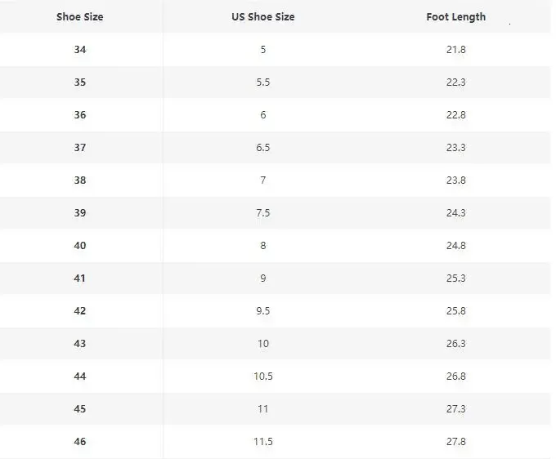Click the Foot Length column header
Screen dimensions: 556x459
click(455, 16)
